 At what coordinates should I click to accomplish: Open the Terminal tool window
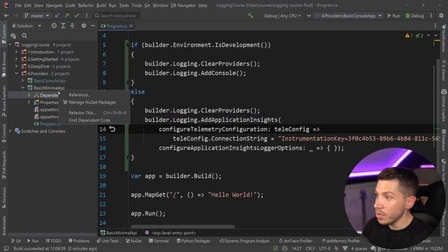[x=159, y=241]
